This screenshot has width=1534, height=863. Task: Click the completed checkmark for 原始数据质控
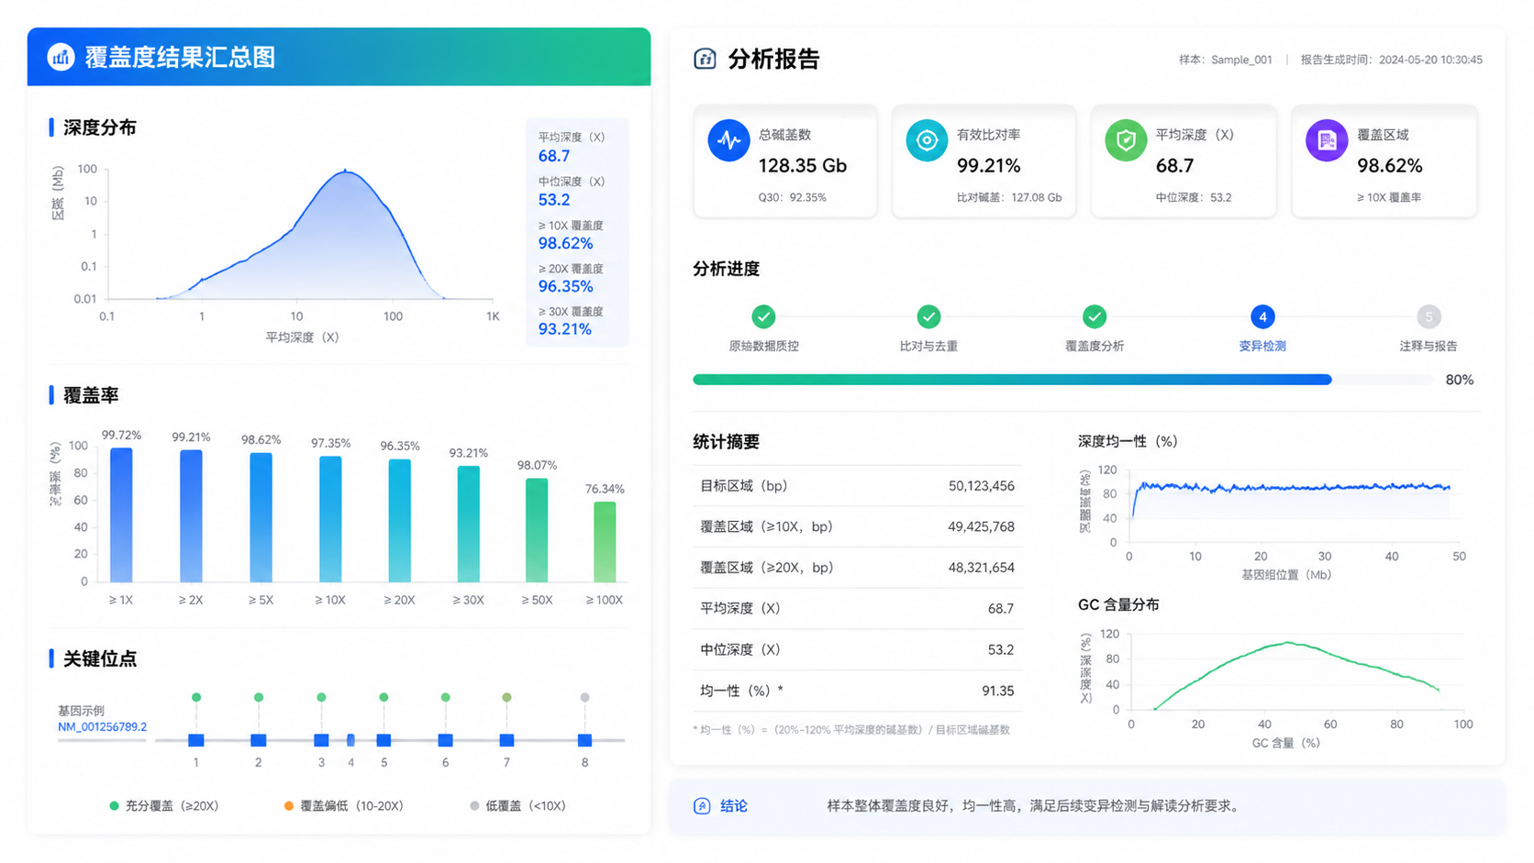(x=763, y=316)
